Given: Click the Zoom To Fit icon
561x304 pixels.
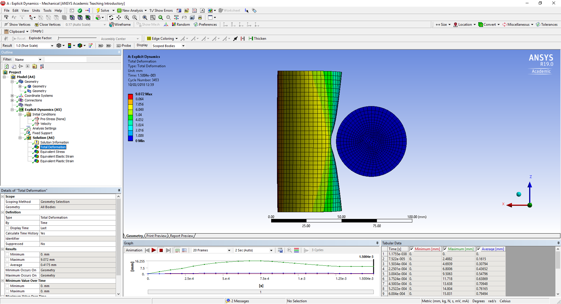Looking at the screenshot, I should pyautogui.click(x=145, y=17).
